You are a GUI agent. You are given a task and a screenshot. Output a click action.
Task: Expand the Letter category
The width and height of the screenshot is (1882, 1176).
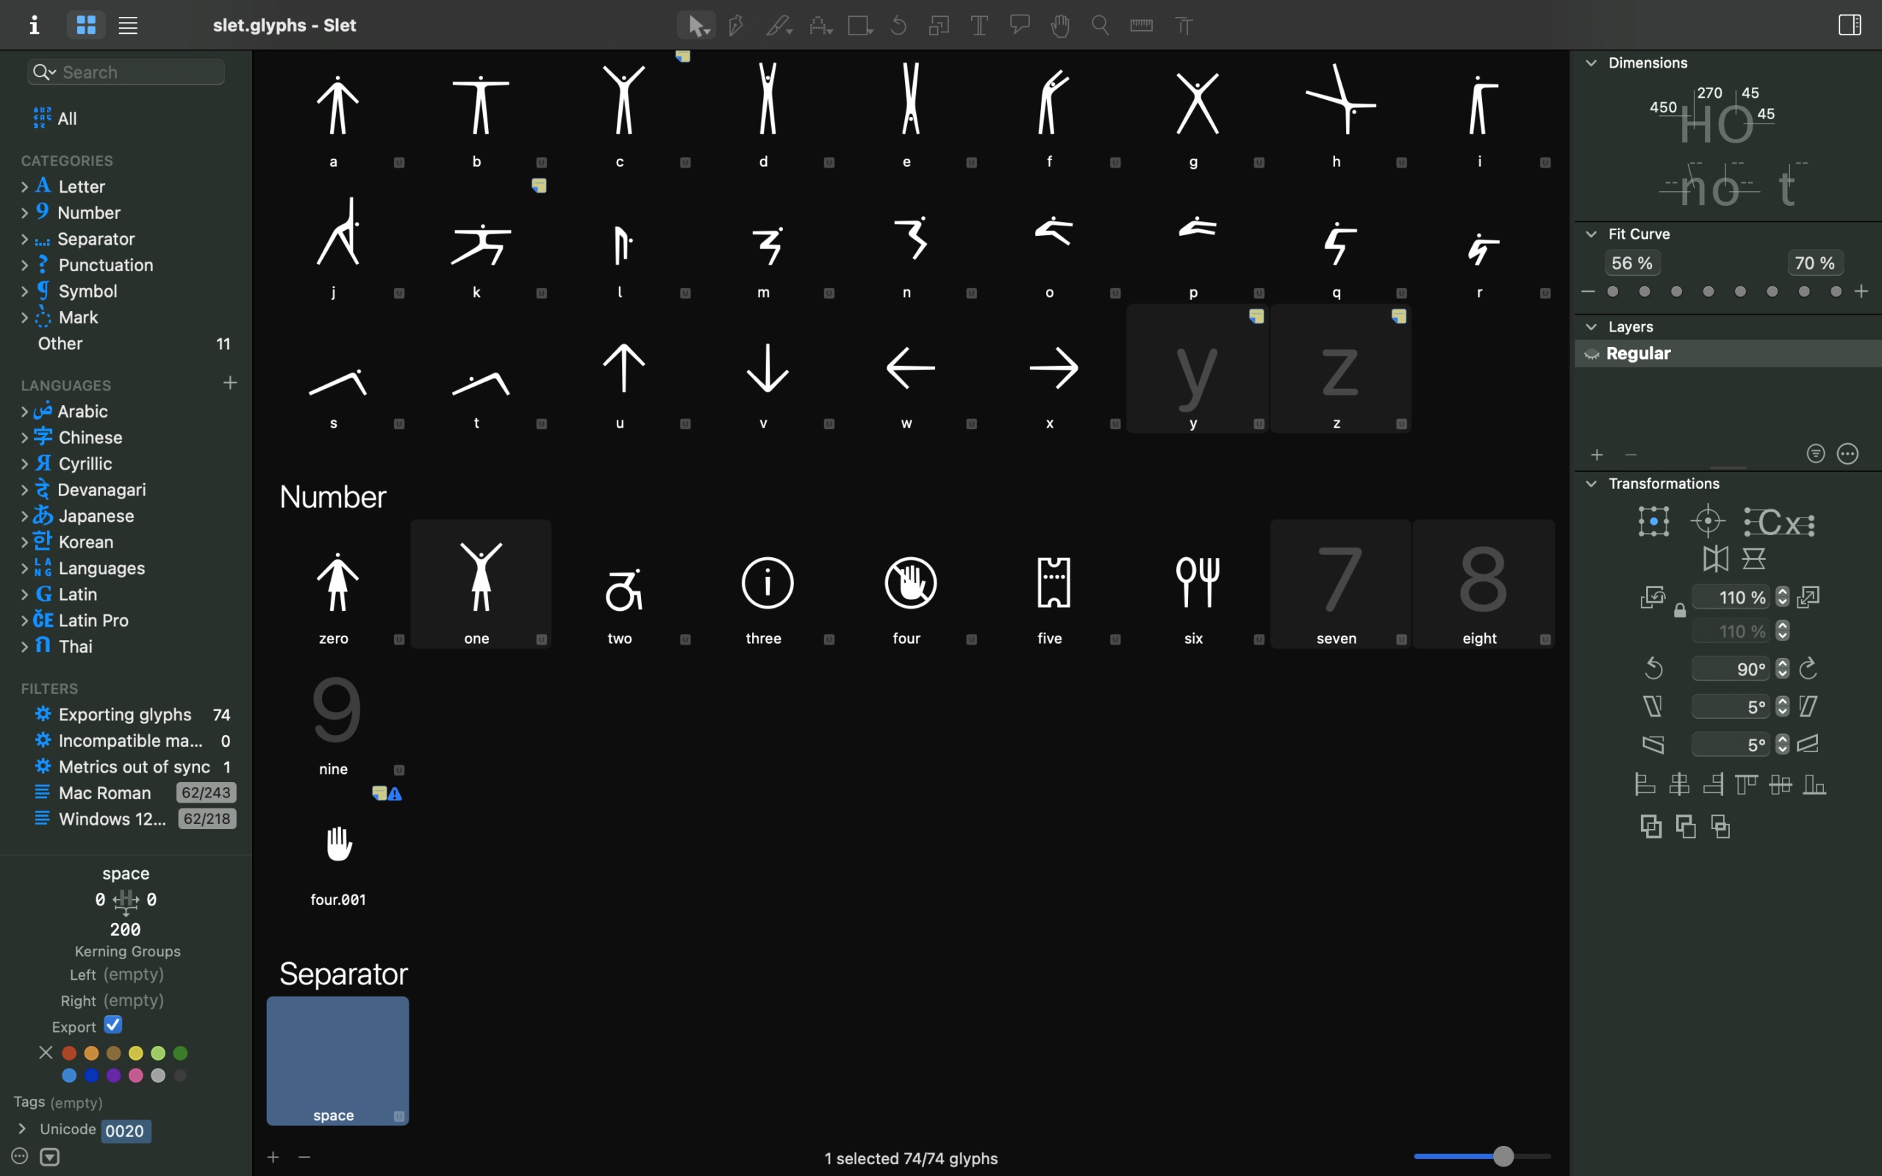click(24, 187)
